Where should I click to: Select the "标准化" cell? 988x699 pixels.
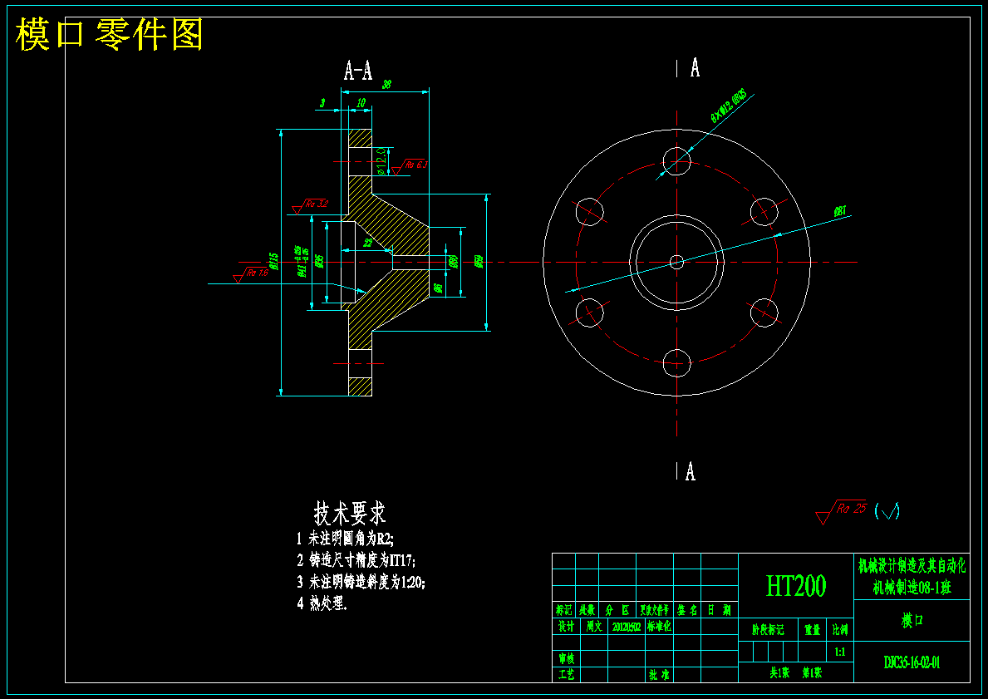point(659,627)
